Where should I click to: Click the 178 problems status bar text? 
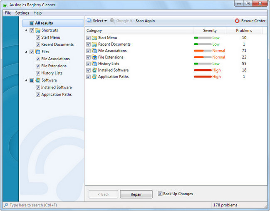pyautogui.click(x=225, y=205)
